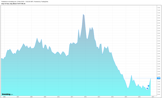Click the 7.600 value on the yield axis
Screen dimensions: 162x98
tap(159, 8)
